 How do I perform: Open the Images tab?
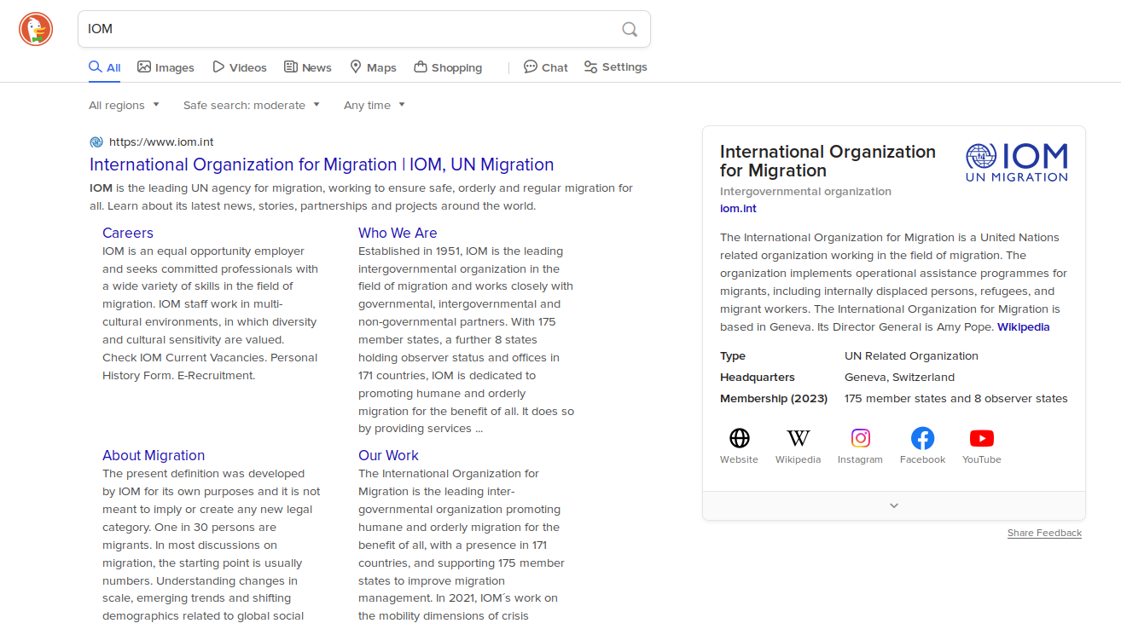pyautogui.click(x=166, y=67)
